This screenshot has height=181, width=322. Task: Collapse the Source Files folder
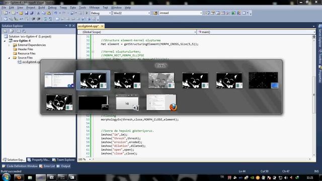(x=9, y=58)
